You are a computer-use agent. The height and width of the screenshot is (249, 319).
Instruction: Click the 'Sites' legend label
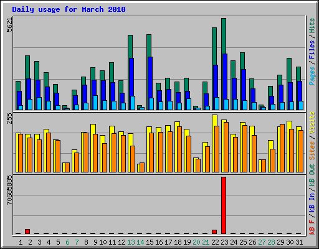point(312,151)
